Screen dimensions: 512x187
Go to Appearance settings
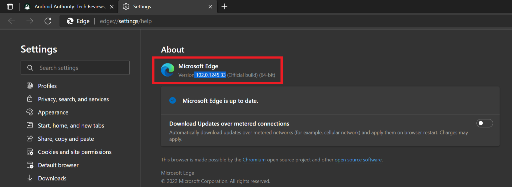[53, 112]
